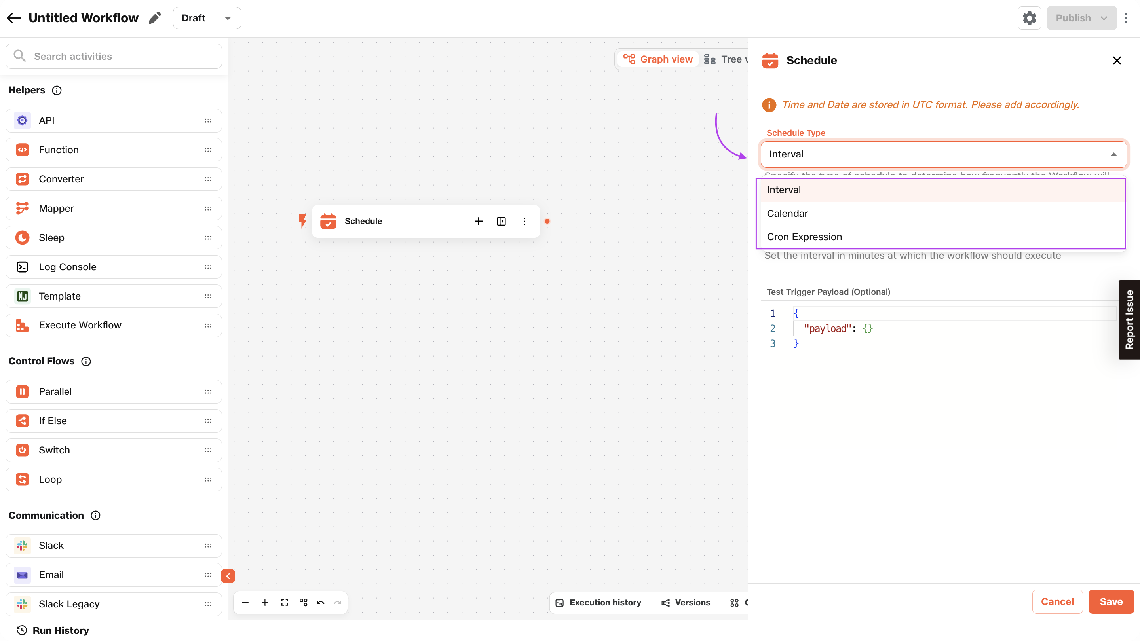Click Cancel to discard schedule changes

click(1057, 601)
